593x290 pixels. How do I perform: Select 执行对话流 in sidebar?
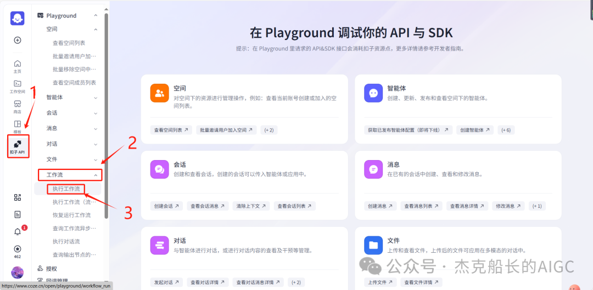[66, 242]
